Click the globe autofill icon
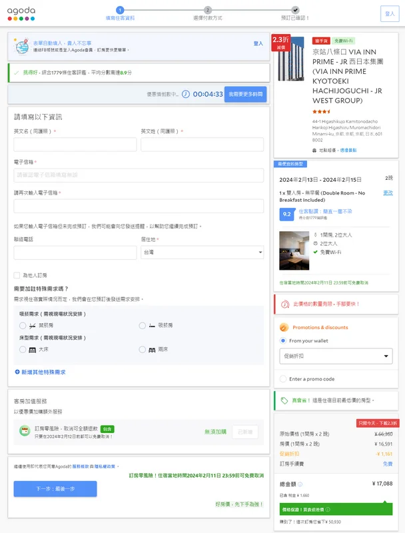Viewport: 405px width, 533px height. (23, 46)
